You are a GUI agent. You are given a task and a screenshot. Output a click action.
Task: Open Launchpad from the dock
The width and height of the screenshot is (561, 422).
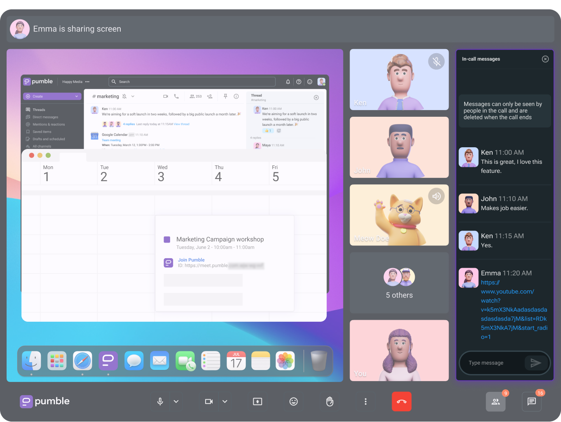(x=57, y=361)
